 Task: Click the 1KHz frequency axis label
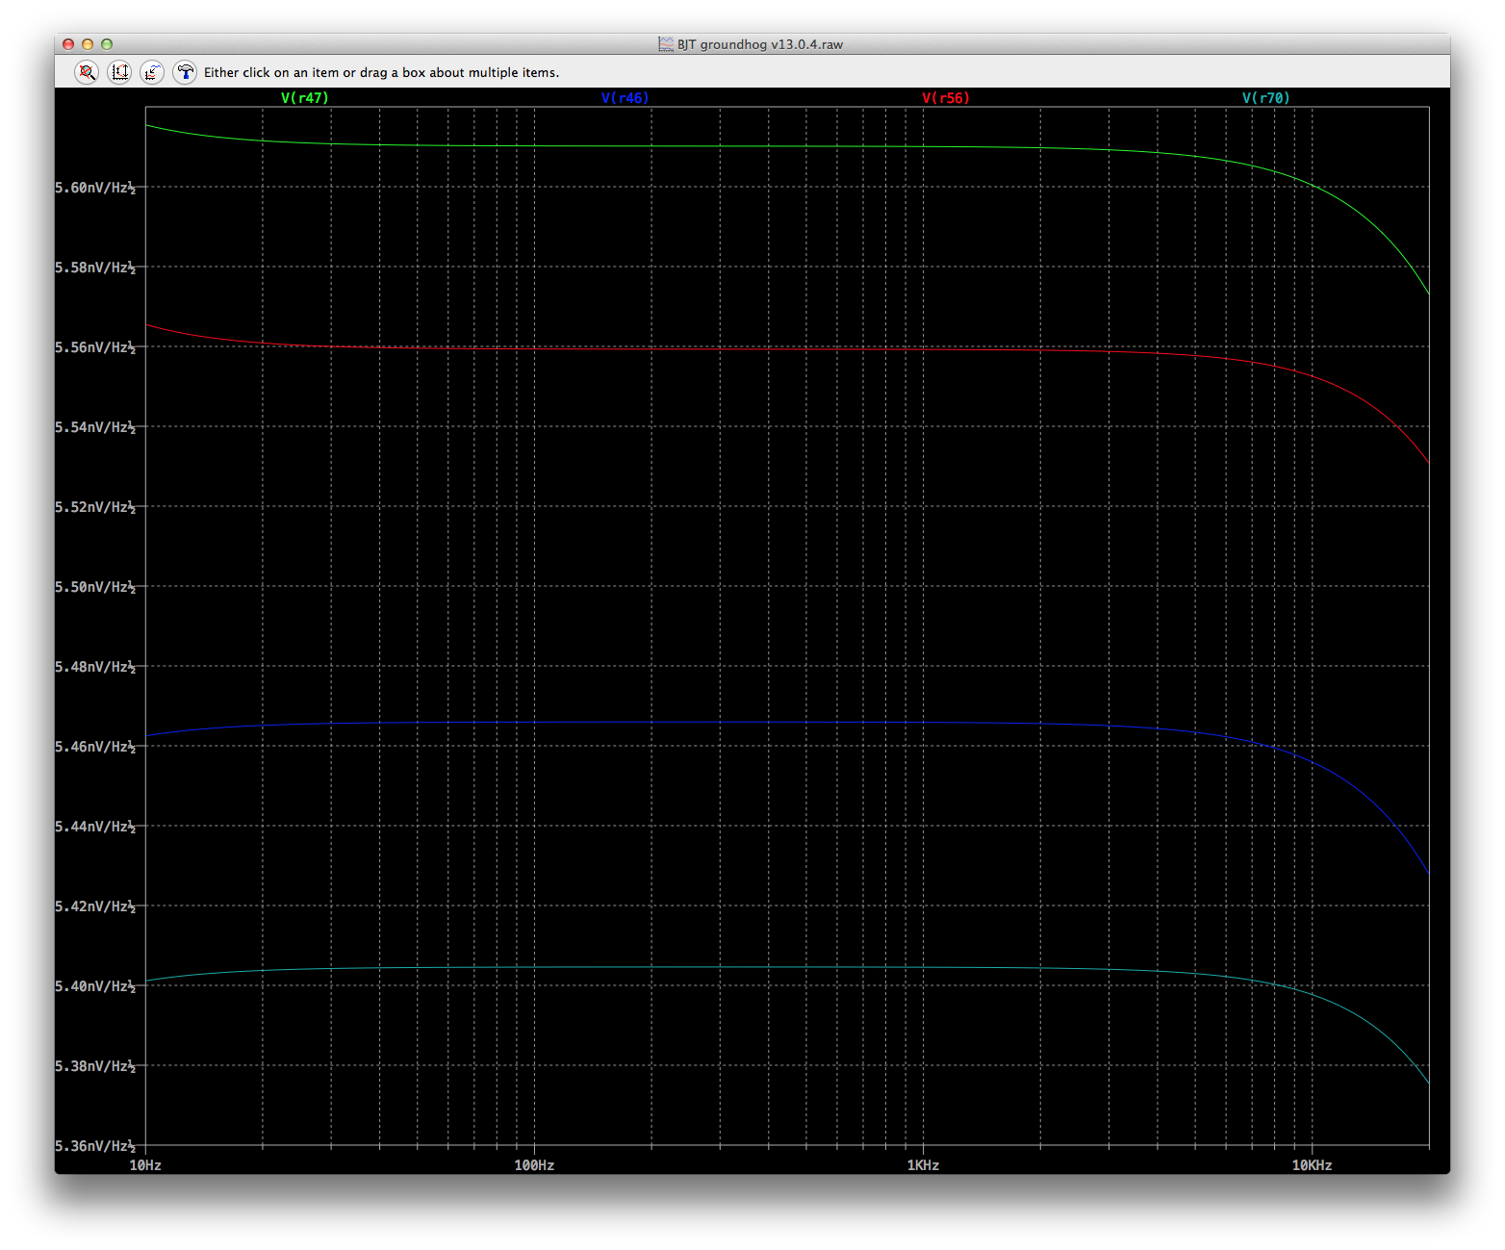tap(923, 1165)
